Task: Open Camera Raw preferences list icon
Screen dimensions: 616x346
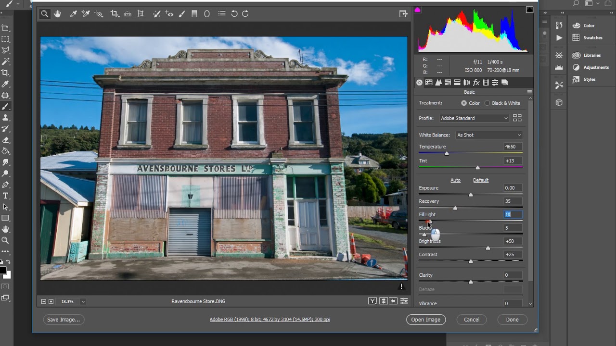Action: [222, 14]
